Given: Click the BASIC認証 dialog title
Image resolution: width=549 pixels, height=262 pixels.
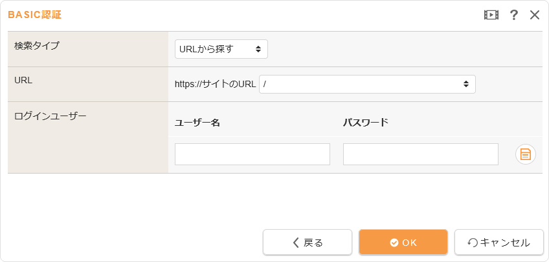Looking at the screenshot, I should click(x=35, y=15).
